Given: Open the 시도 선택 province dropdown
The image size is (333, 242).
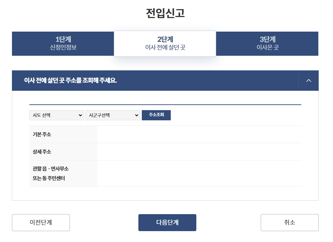Looking at the screenshot, I should pos(56,115).
